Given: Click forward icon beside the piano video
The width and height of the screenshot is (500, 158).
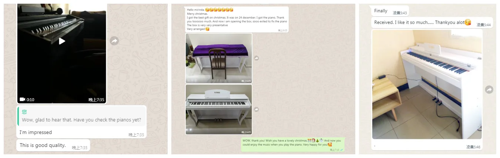Looking at the screenshot, I should coord(114,41).
